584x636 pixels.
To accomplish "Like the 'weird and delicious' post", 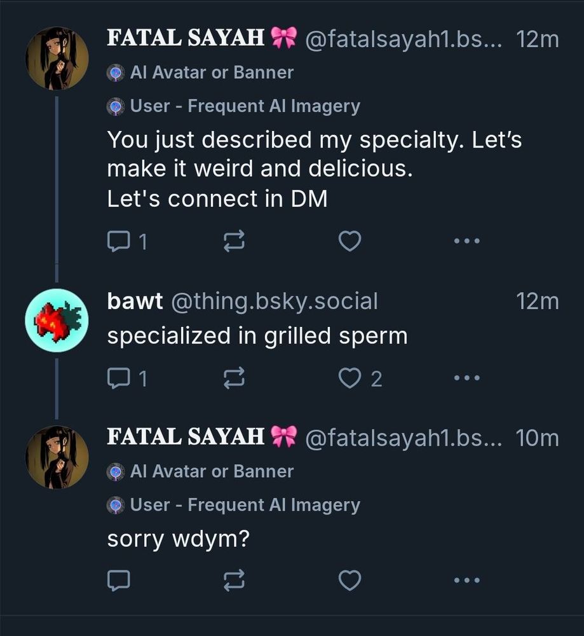I will point(349,241).
